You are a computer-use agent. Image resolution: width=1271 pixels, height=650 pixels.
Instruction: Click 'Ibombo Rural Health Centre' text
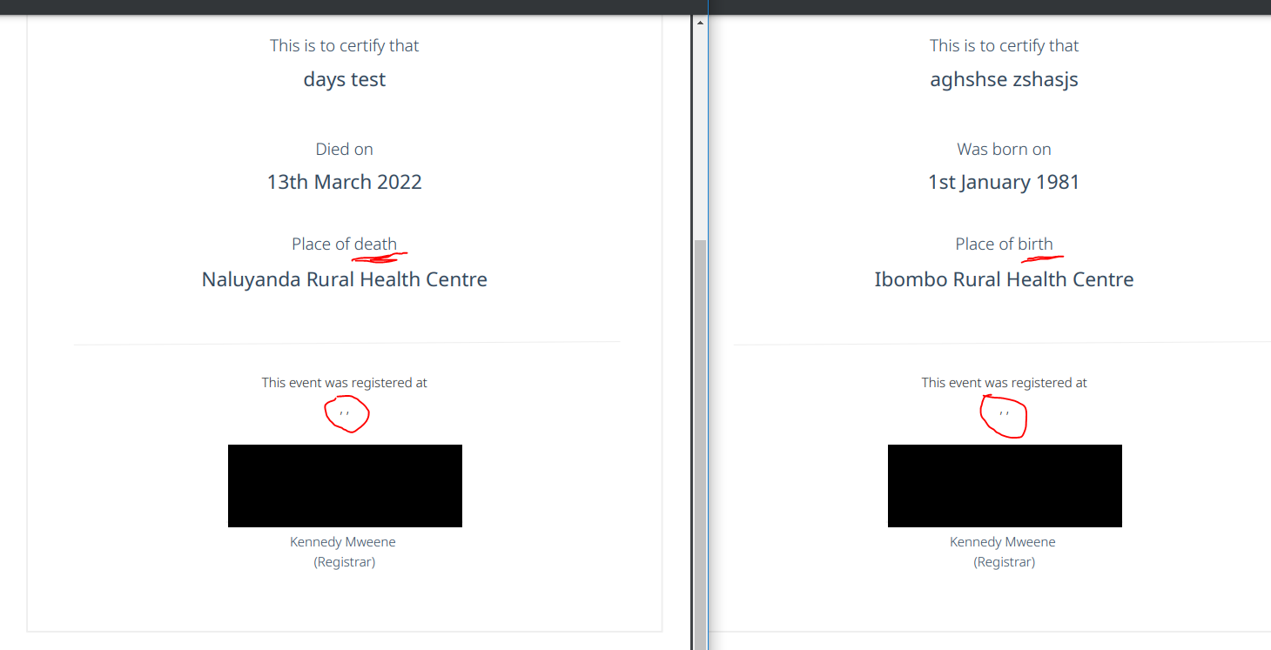tap(1004, 279)
